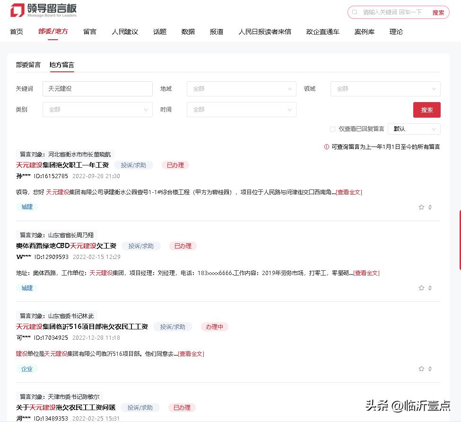
Task: Click message ID:13489353 text
Action: pos(51,419)
